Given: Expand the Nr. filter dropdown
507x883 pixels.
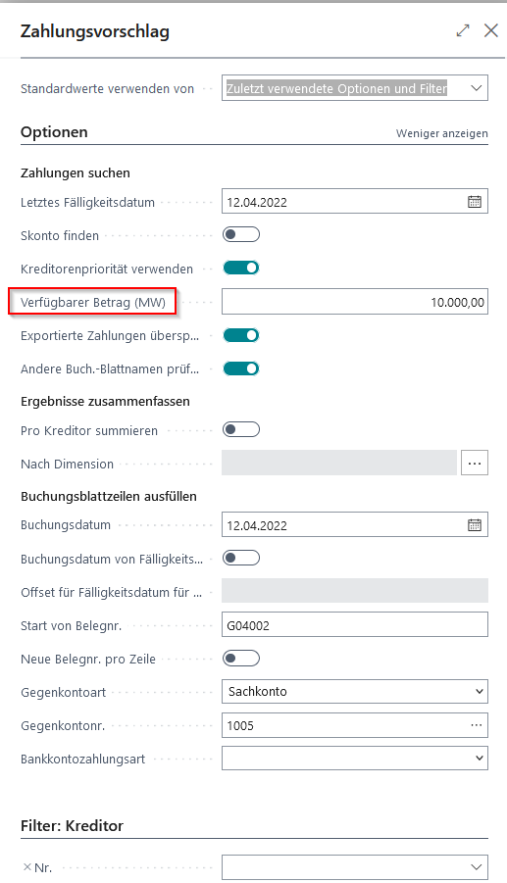Looking at the screenshot, I should 355,867.
